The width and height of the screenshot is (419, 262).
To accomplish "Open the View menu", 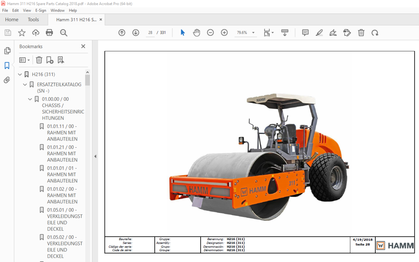I will click(27, 10).
